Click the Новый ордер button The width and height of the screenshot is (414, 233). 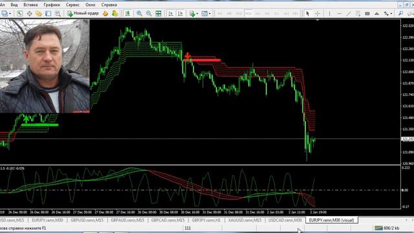point(83,13)
